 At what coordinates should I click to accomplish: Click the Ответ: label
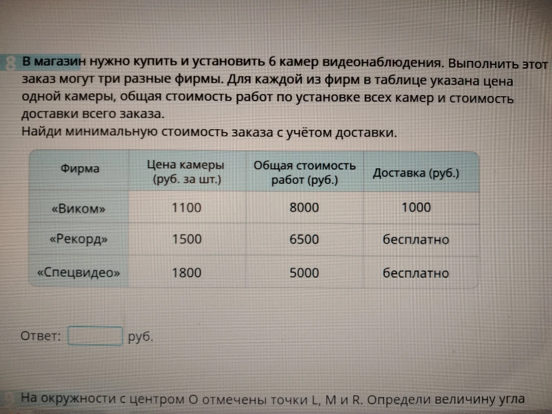click(41, 336)
